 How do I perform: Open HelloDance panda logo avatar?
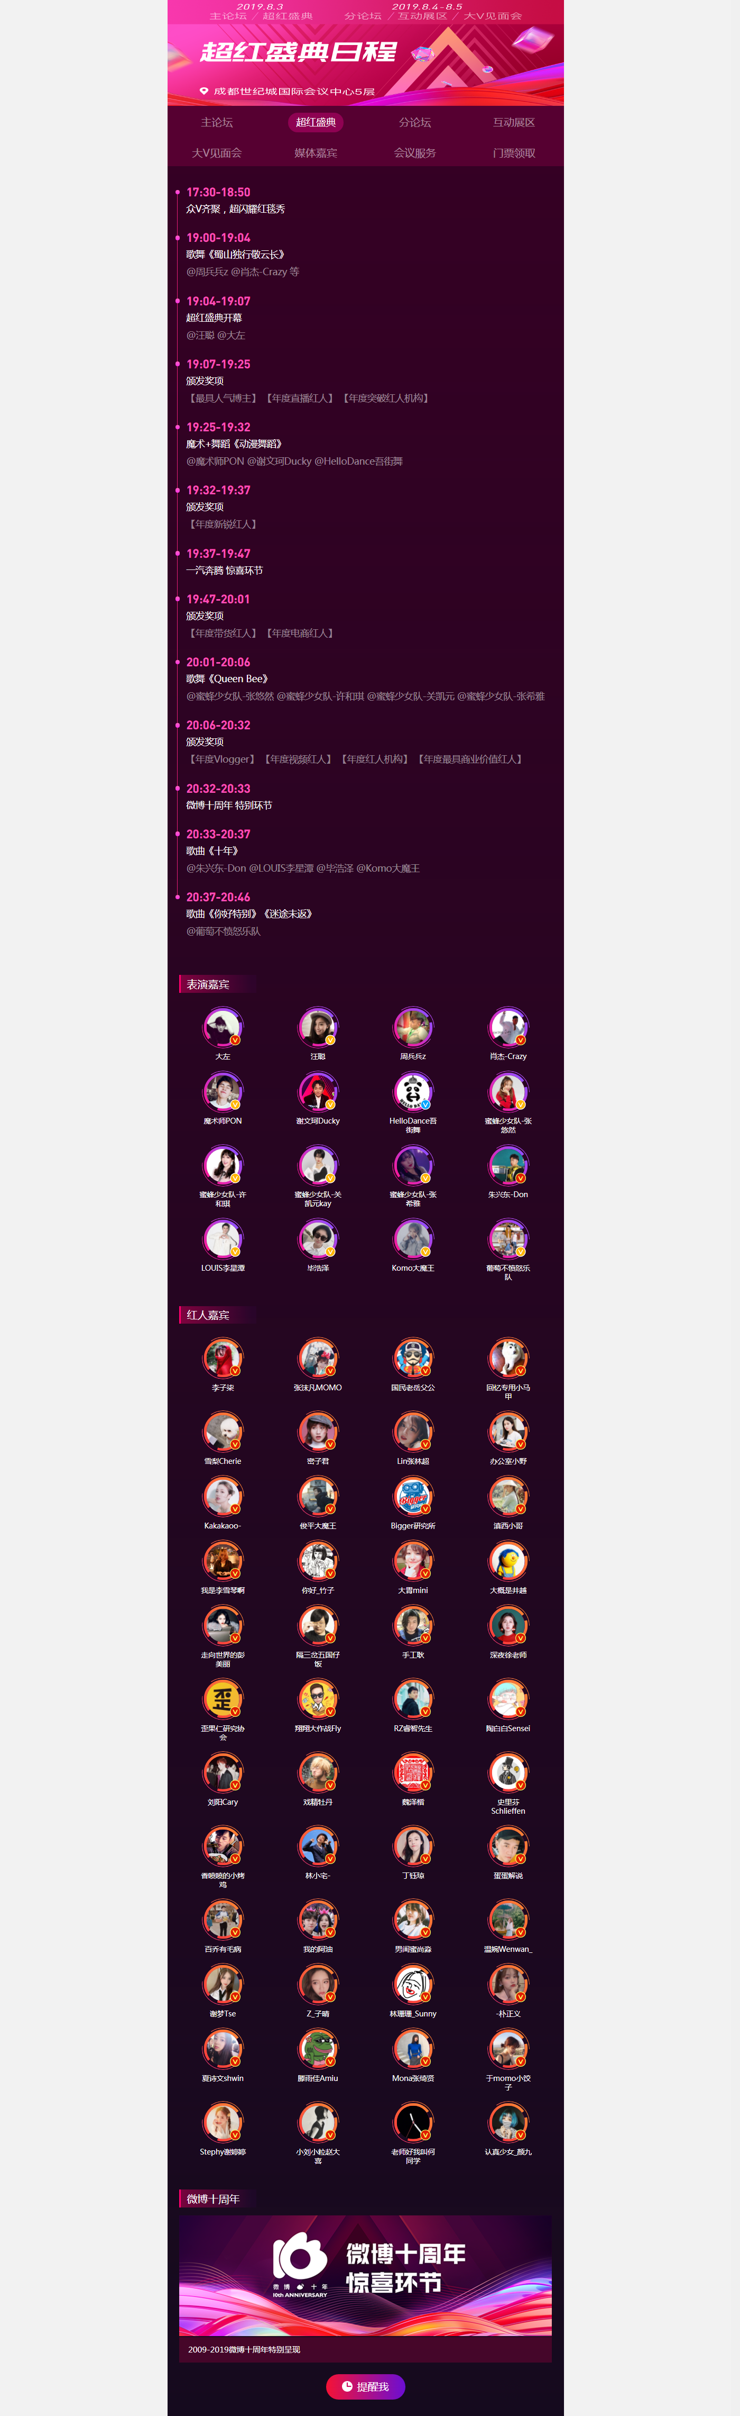pos(413,1092)
